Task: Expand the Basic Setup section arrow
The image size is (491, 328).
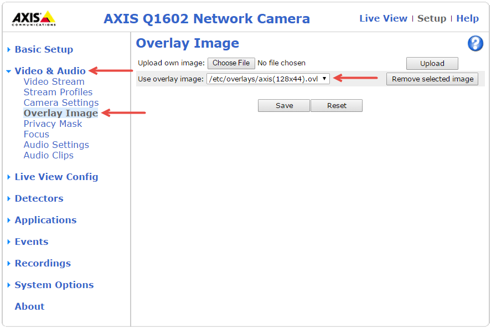Action: (9, 49)
